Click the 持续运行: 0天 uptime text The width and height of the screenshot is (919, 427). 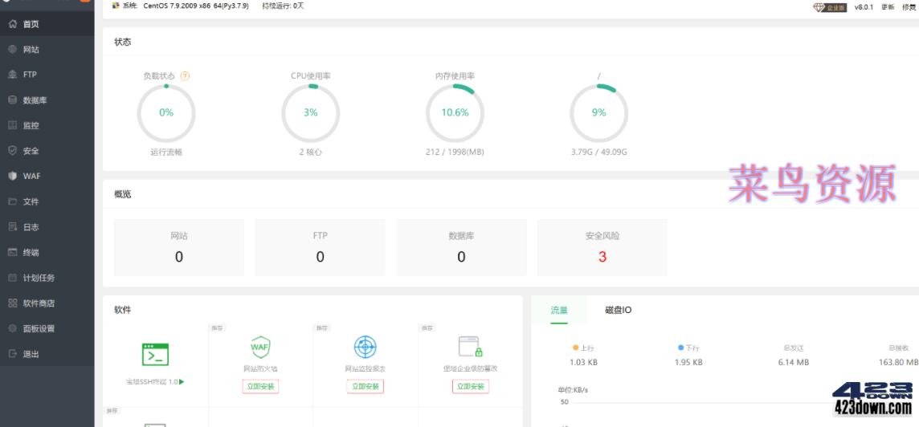(283, 6)
